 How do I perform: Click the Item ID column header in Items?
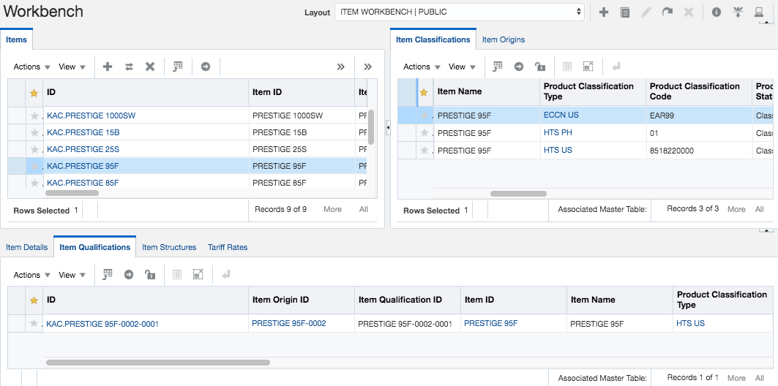tap(267, 92)
